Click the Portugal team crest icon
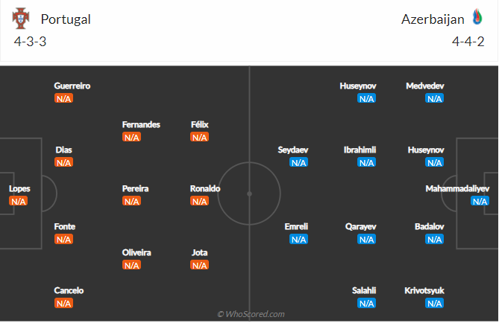The height and width of the screenshot is (323, 499). [x=22, y=18]
